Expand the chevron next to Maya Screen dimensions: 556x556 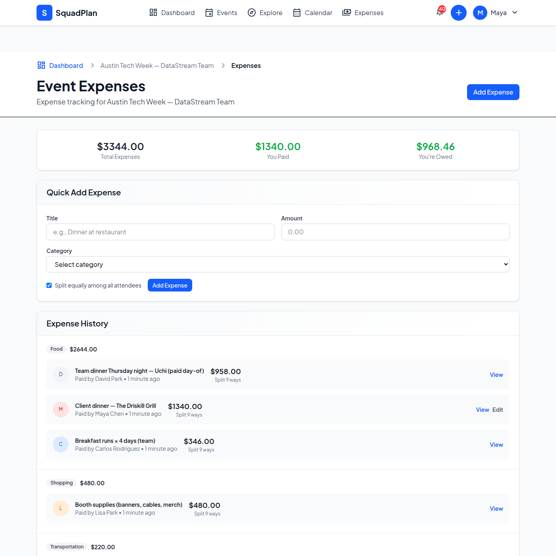coord(515,12)
